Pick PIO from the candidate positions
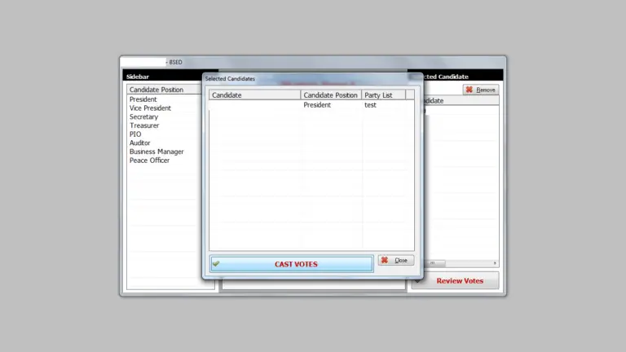Screen dimensions: 626x352 (135, 134)
